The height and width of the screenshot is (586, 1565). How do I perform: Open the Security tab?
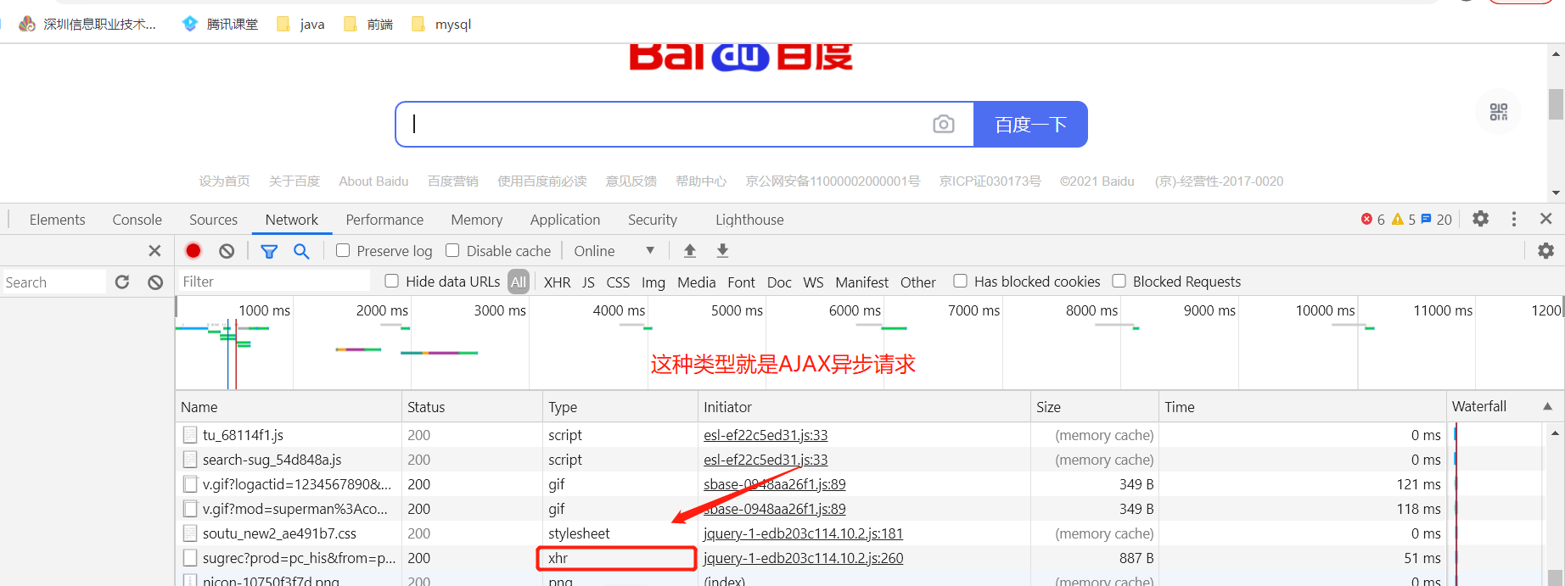tap(653, 220)
